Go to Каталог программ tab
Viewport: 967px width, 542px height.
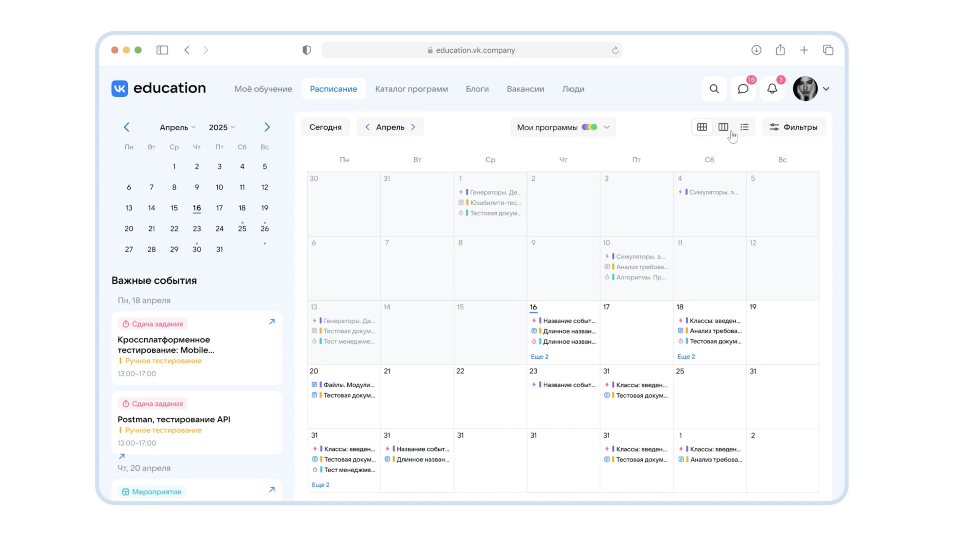click(x=411, y=89)
